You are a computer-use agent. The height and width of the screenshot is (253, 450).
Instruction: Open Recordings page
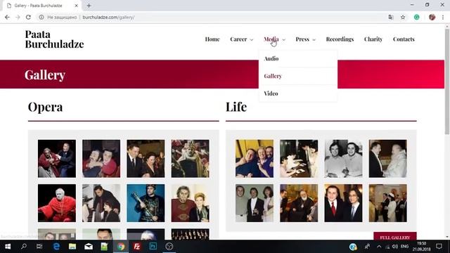point(340,39)
